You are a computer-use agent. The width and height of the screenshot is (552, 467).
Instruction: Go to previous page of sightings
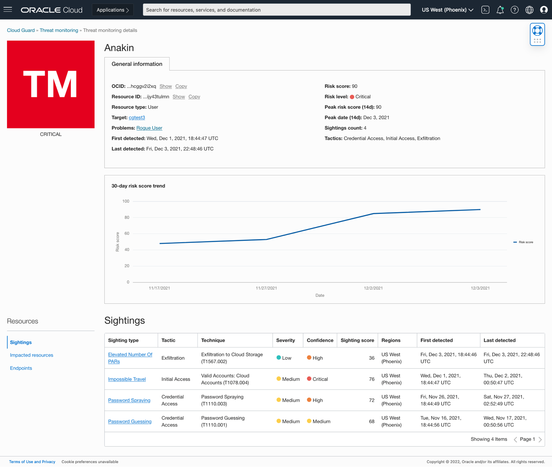click(x=515, y=440)
